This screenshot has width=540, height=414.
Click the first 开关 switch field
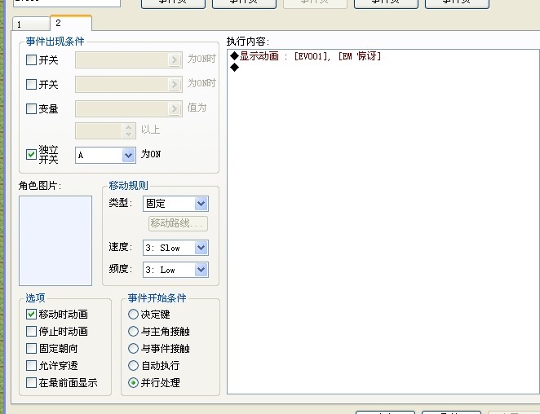129,59
